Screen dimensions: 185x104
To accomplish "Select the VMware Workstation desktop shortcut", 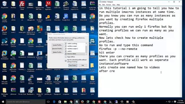I will tap(5, 55).
